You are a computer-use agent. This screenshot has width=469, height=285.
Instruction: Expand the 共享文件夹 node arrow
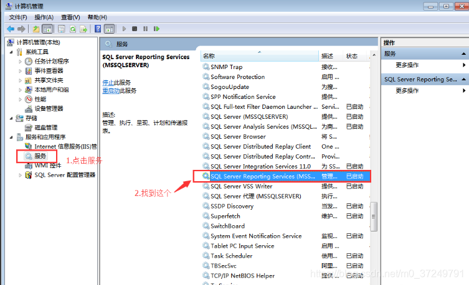pos(20,80)
